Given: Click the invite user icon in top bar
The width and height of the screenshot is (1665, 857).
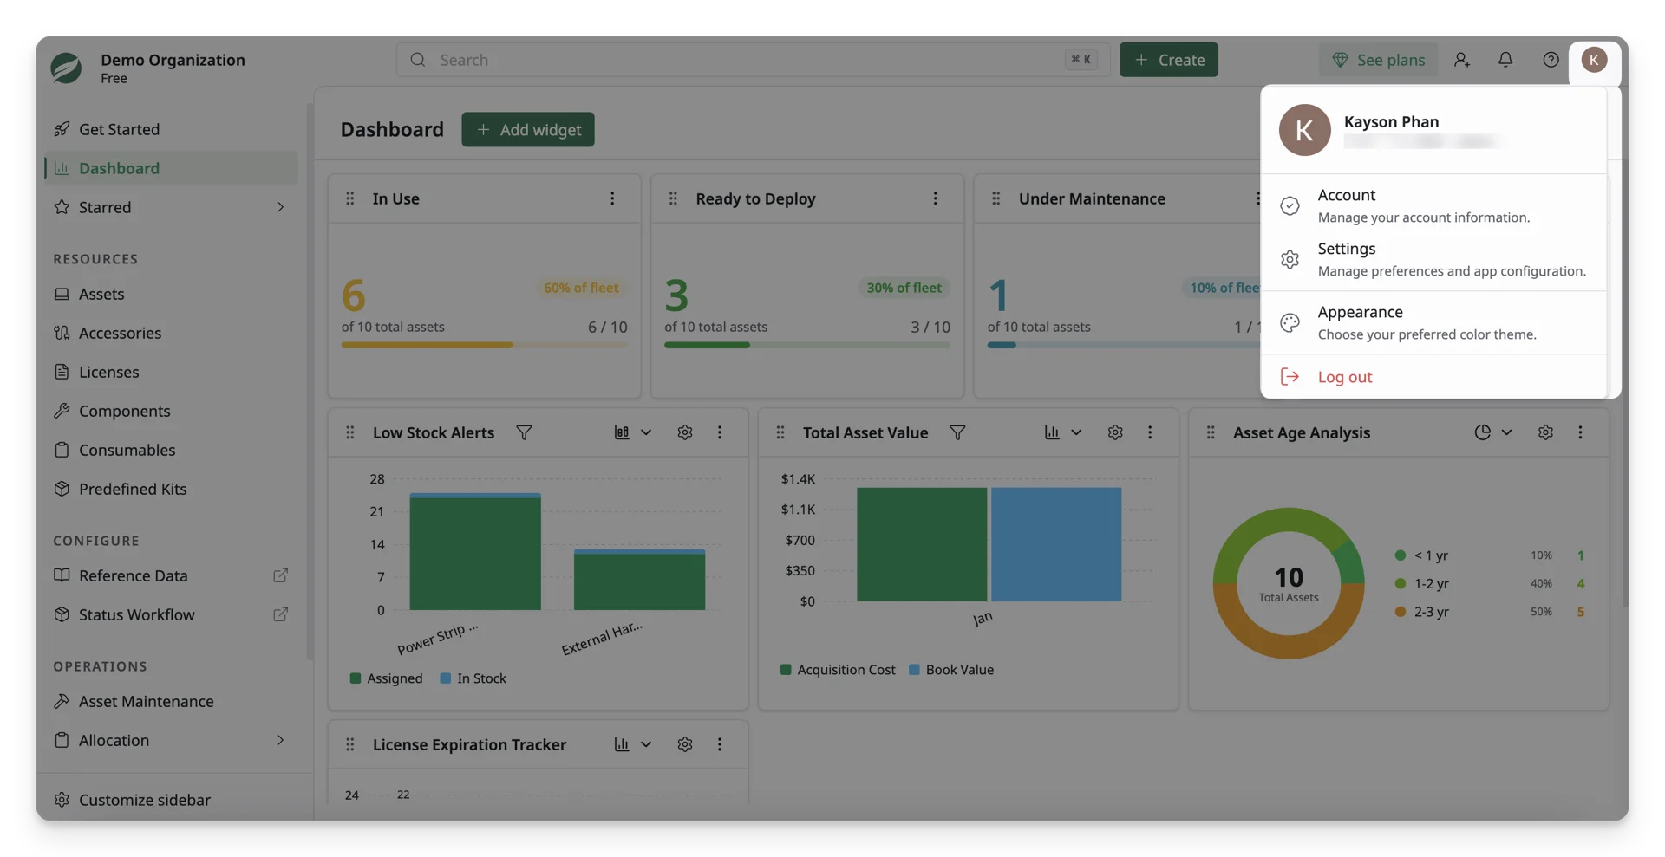Looking at the screenshot, I should (1462, 60).
